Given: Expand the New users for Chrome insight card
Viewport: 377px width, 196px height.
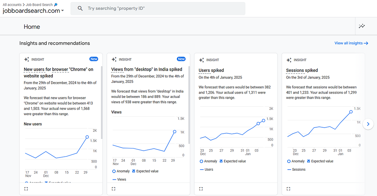Looking at the screenshot, I should pos(26,188).
